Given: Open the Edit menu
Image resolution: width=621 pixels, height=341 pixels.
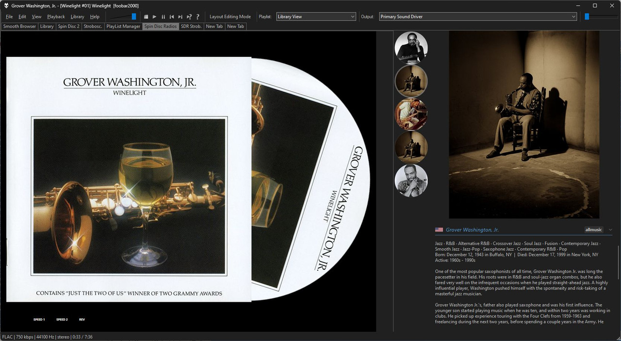Looking at the screenshot, I should tap(22, 16).
